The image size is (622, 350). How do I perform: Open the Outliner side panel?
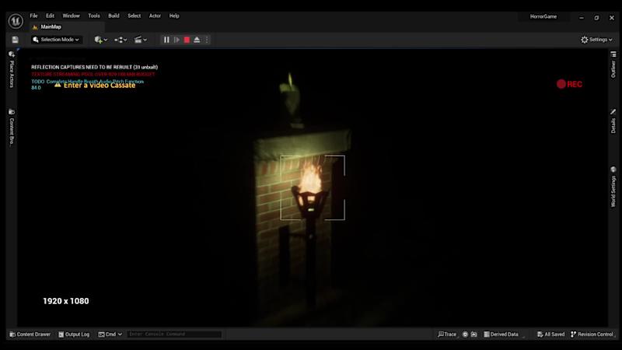613,65
